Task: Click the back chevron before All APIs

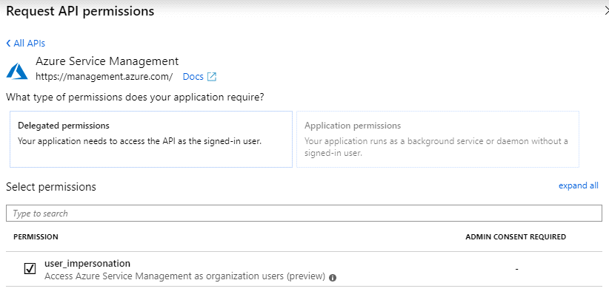Action: click(x=8, y=44)
